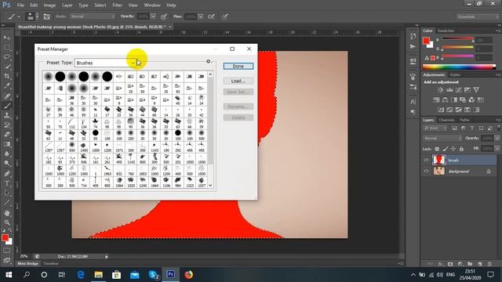The height and width of the screenshot is (282, 502).
Task: Select the Pen tool
Action: (7, 174)
